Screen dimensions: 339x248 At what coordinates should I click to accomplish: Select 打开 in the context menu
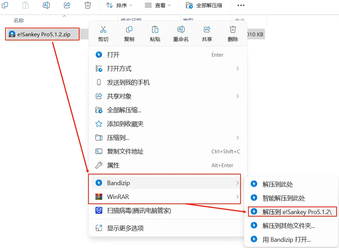point(168,55)
